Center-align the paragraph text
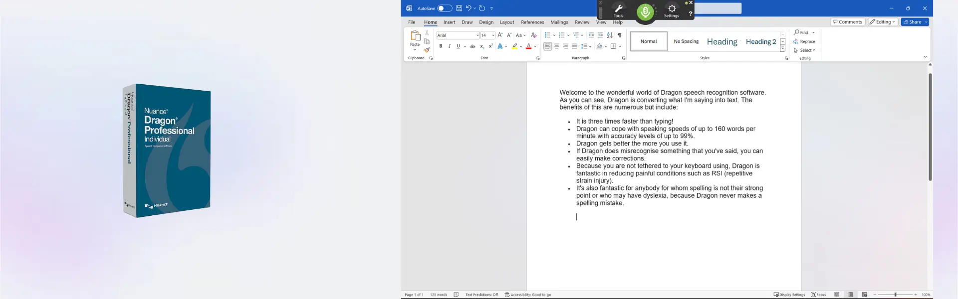Screen dimensions: 958x299 pos(556,46)
